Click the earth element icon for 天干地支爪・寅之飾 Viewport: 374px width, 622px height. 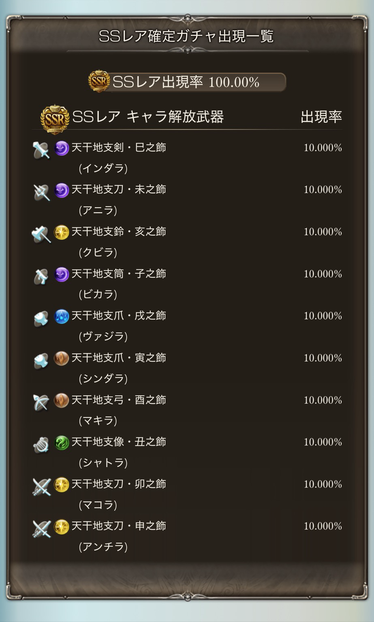click(x=61, y=358)
